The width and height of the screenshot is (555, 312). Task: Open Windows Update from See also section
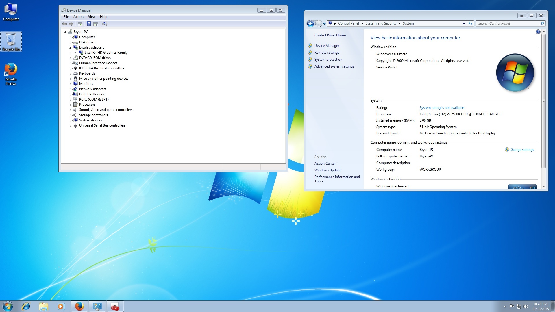coord(327,170)
